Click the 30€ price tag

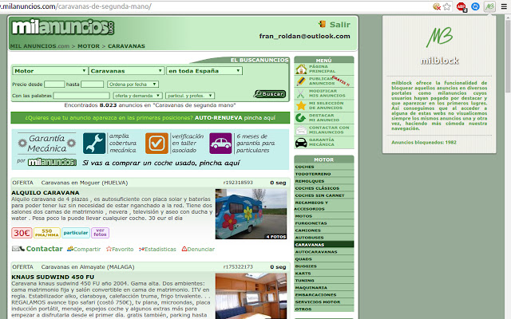pyautogui.click(x=22, y=233)
